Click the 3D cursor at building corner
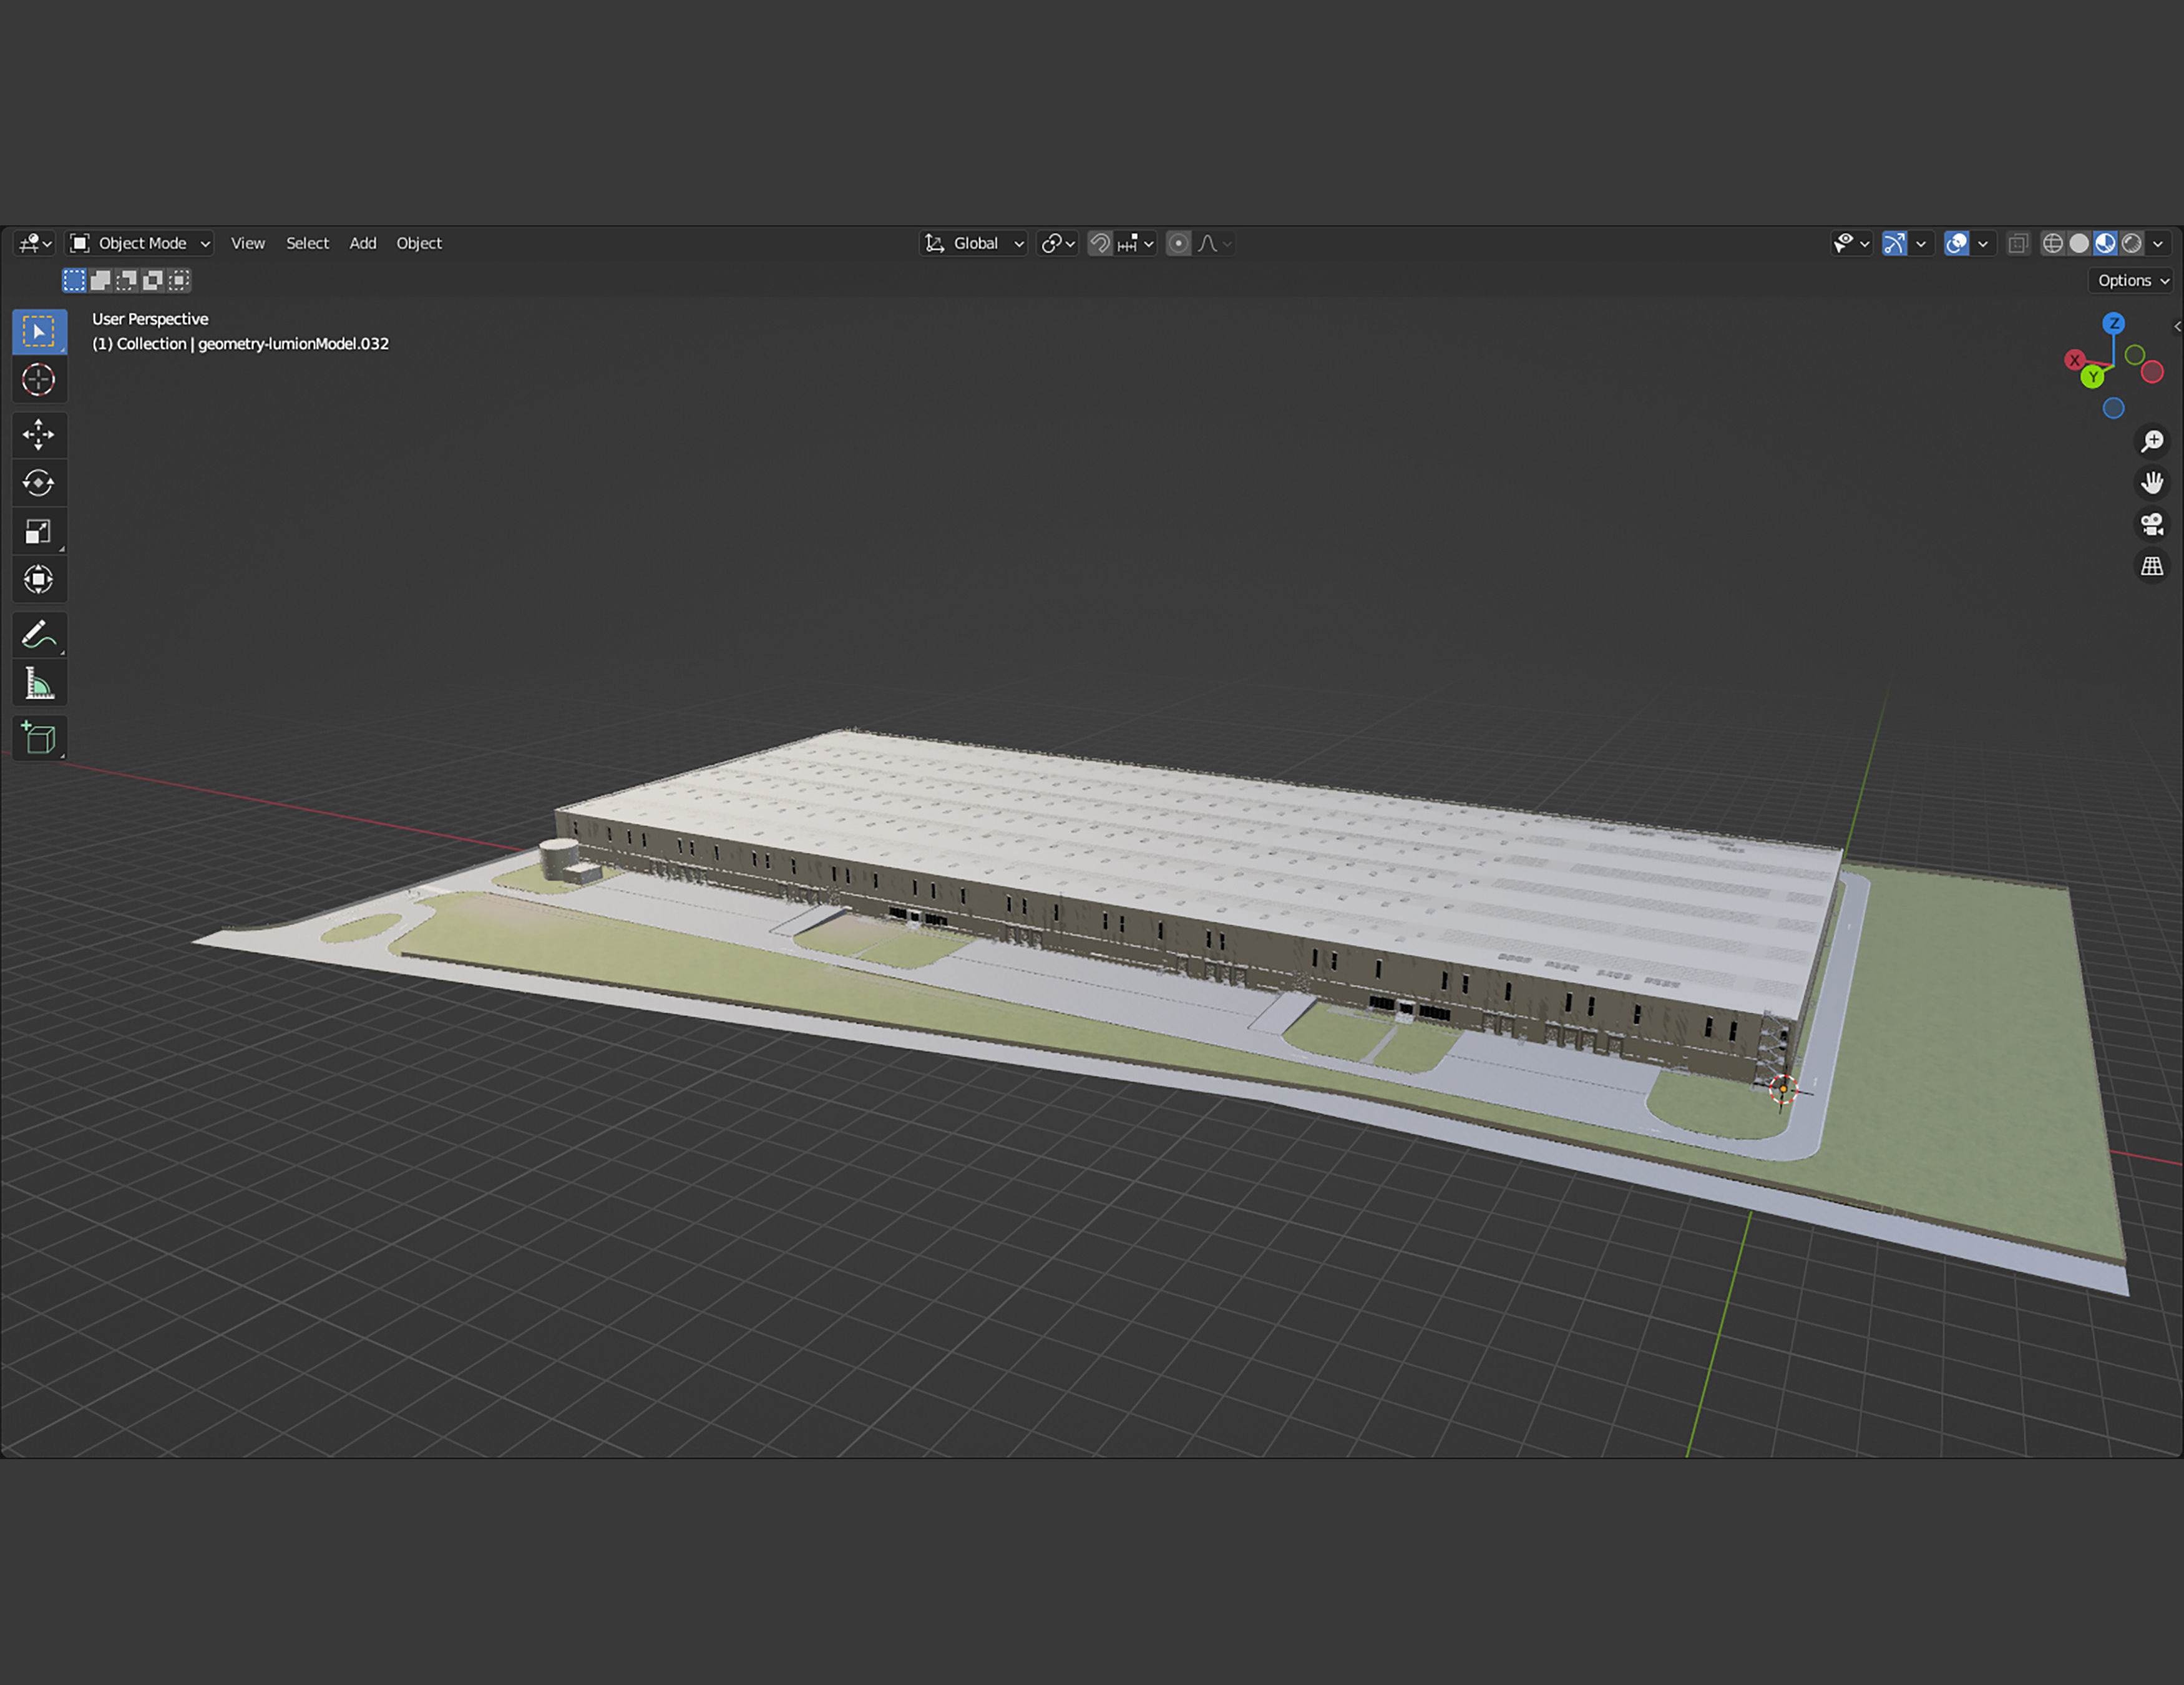Viewport: 2184px width, 1685px height. (x=1783, y=1089)
